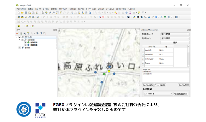Click the Open Project folder icon
206x122 pixels.
click(22, 13)
